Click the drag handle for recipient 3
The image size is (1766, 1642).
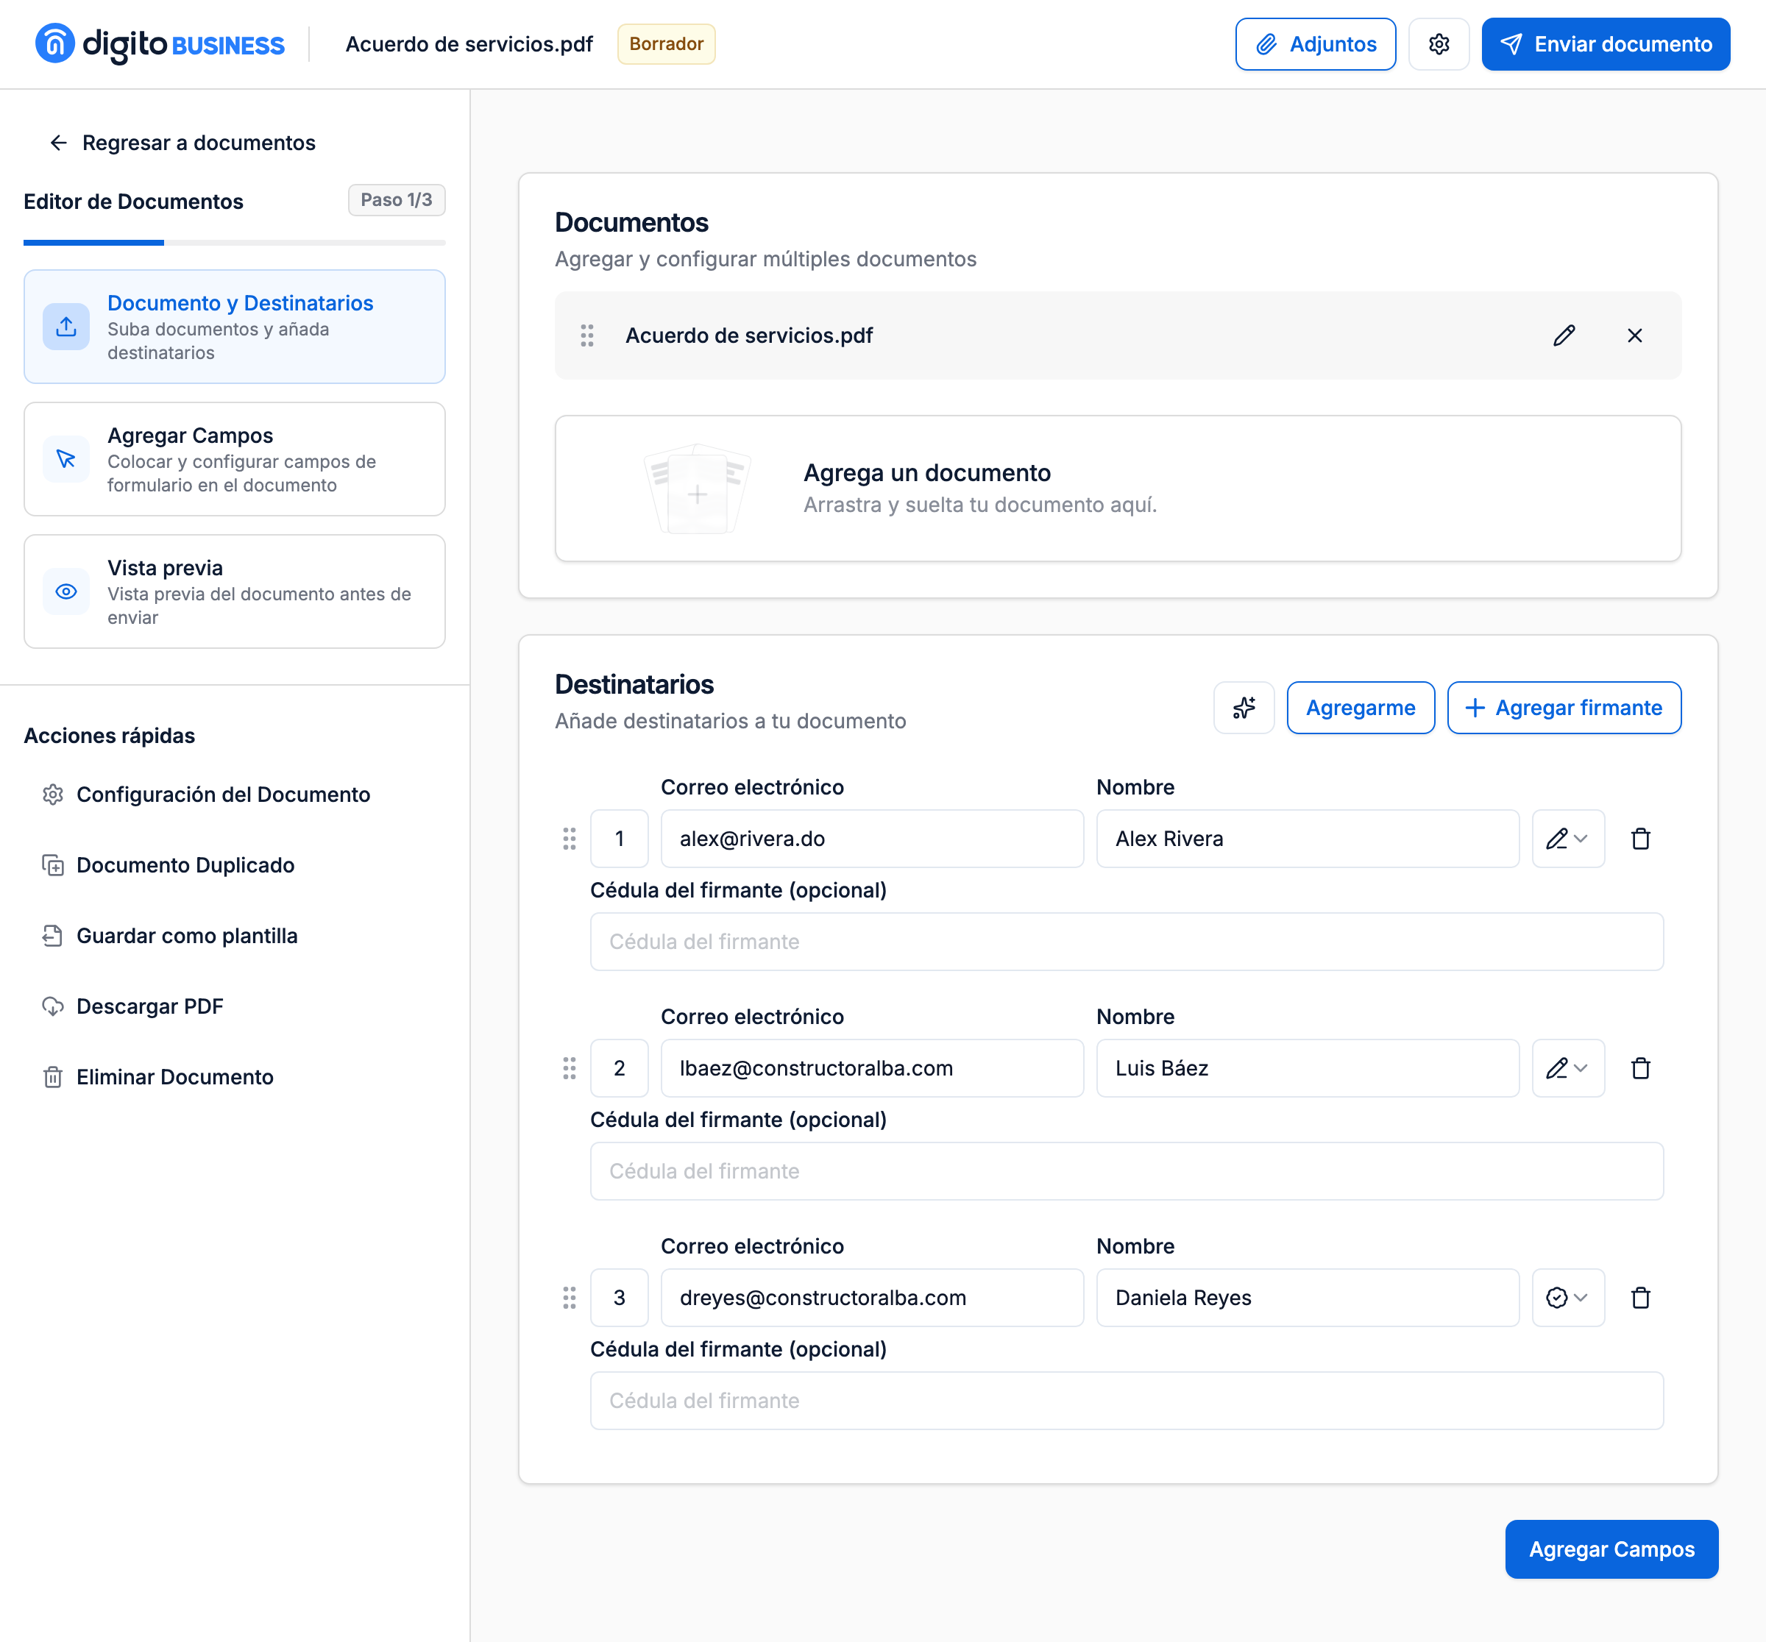570,1298
